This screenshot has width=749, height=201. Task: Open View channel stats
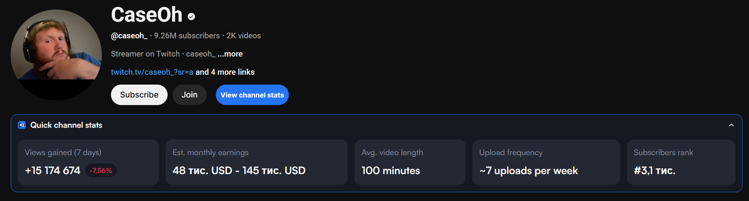click(252, 95)
